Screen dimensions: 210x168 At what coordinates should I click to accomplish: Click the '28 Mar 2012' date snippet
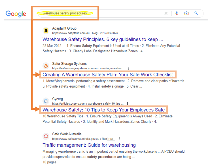coord(52,46)
